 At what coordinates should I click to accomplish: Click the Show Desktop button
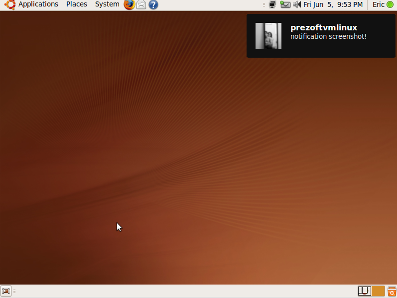(x=6, y=291)
